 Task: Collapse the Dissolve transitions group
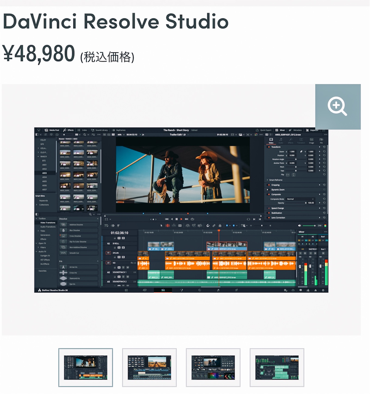tap(98, 219)
